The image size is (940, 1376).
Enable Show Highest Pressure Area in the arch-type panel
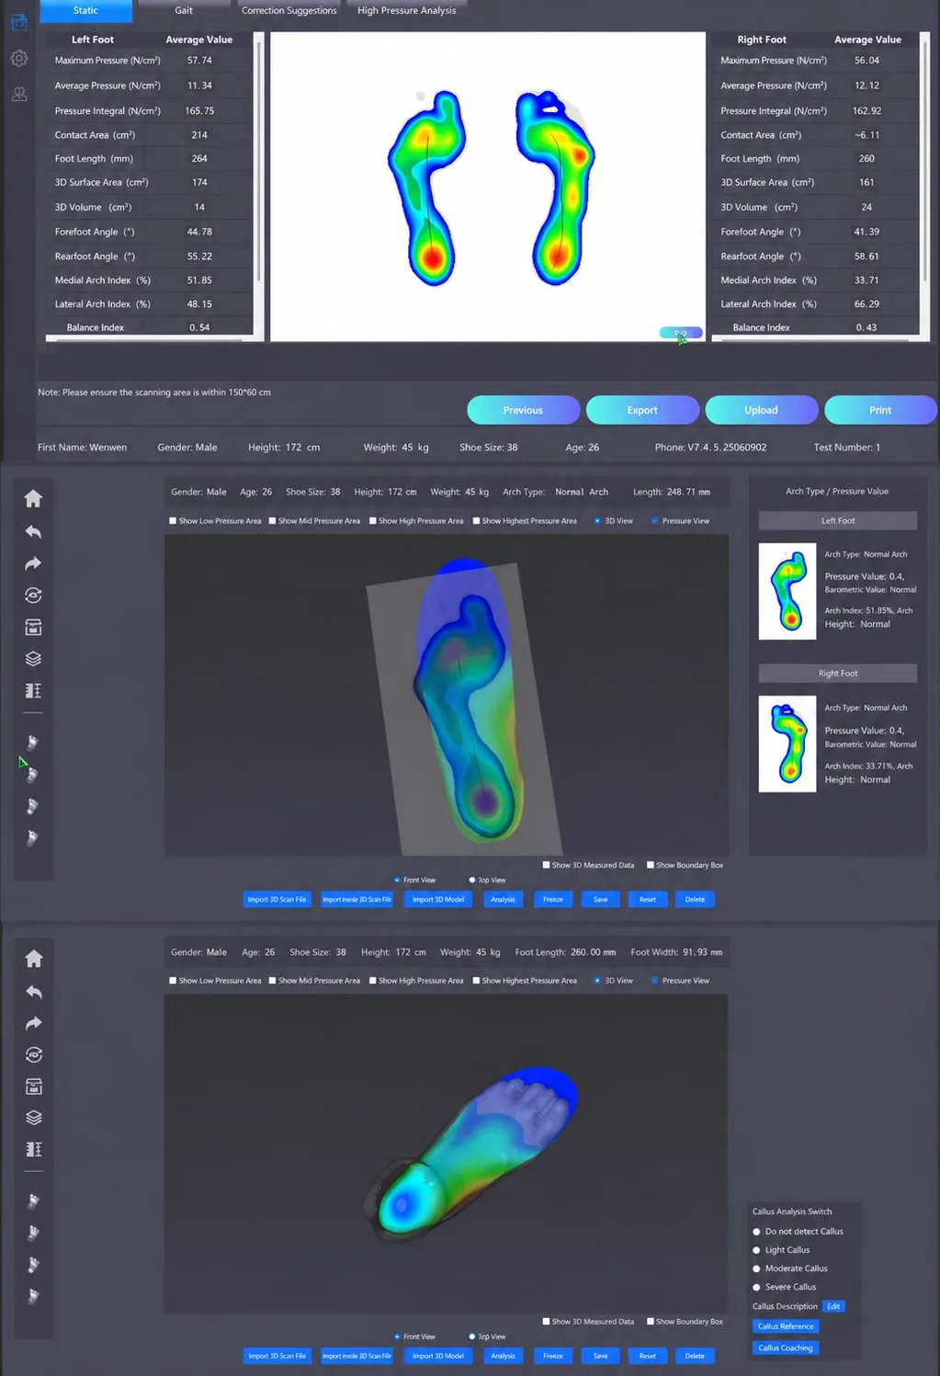click(476, 520)
